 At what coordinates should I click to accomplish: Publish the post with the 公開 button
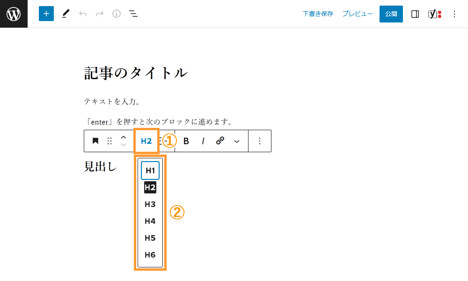(x=391, y=14)
